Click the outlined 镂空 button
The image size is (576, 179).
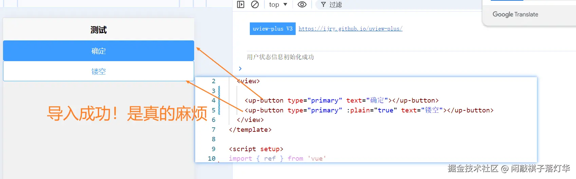[98, 71]
